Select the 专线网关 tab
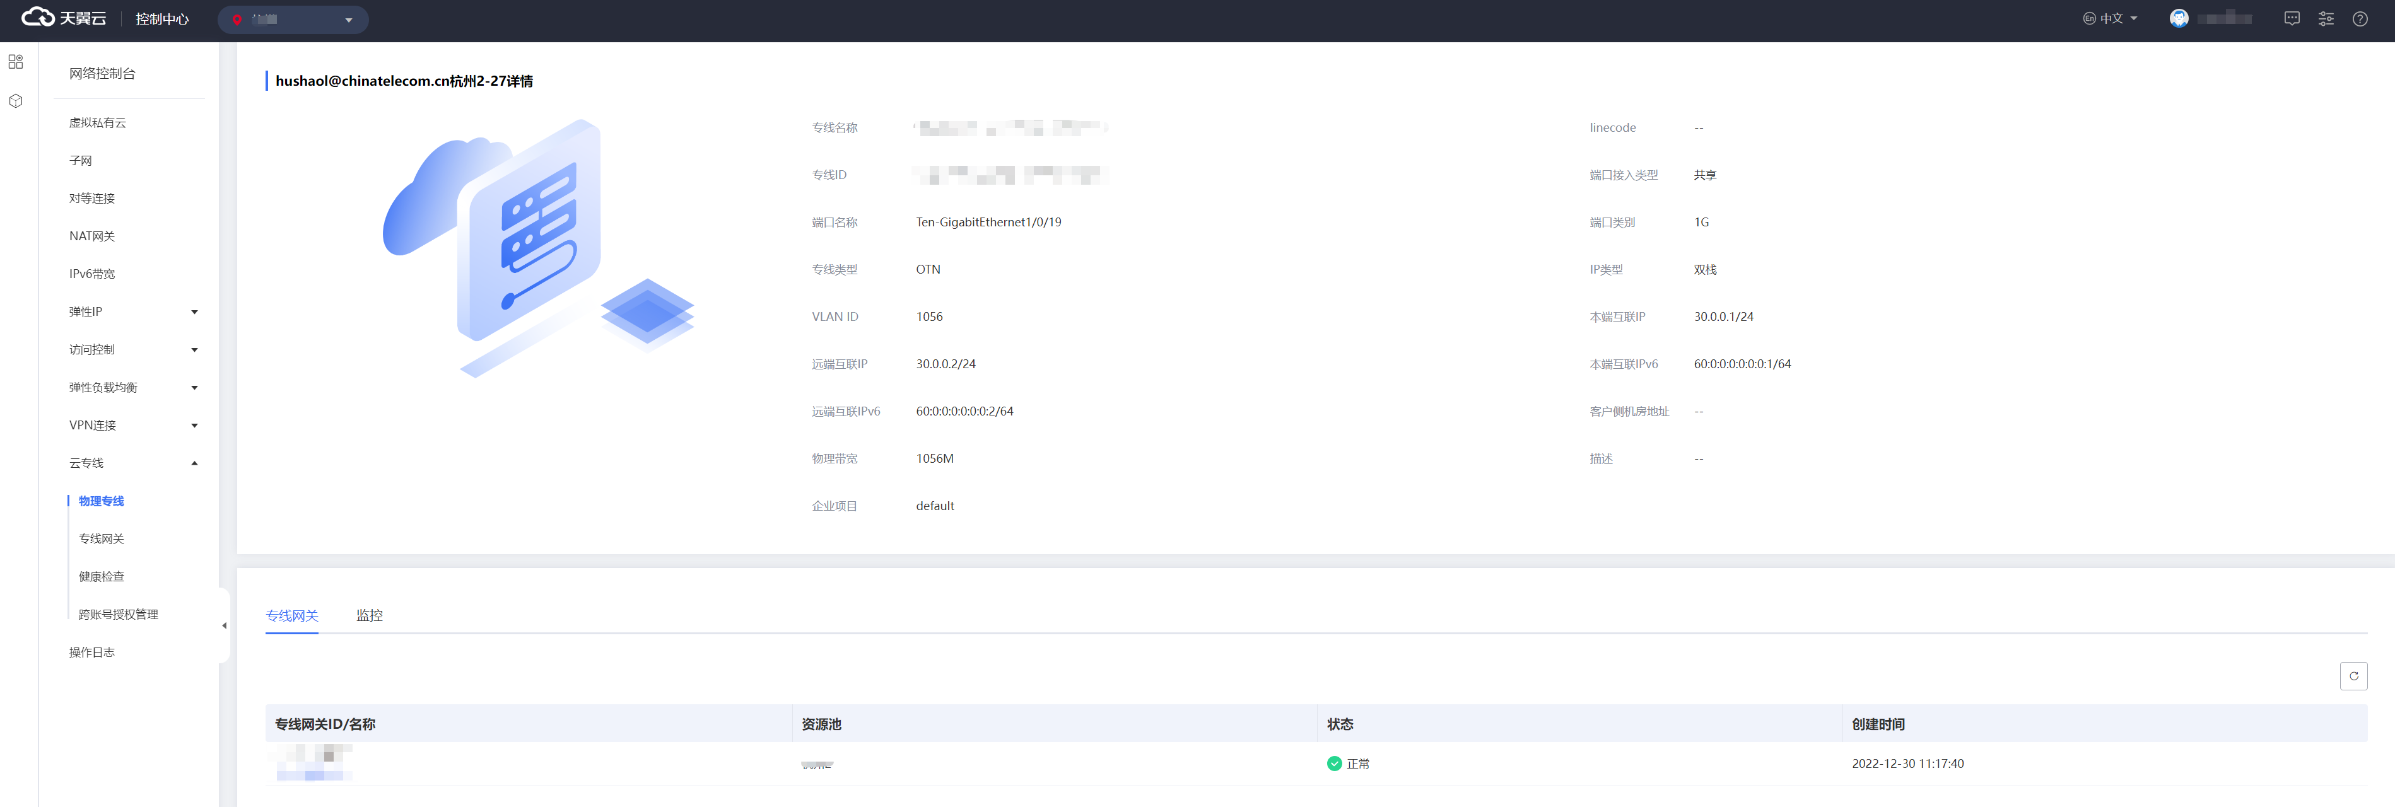Viewport: 2395px width, 807px height. pyautogui.click(x=292, y=615)
